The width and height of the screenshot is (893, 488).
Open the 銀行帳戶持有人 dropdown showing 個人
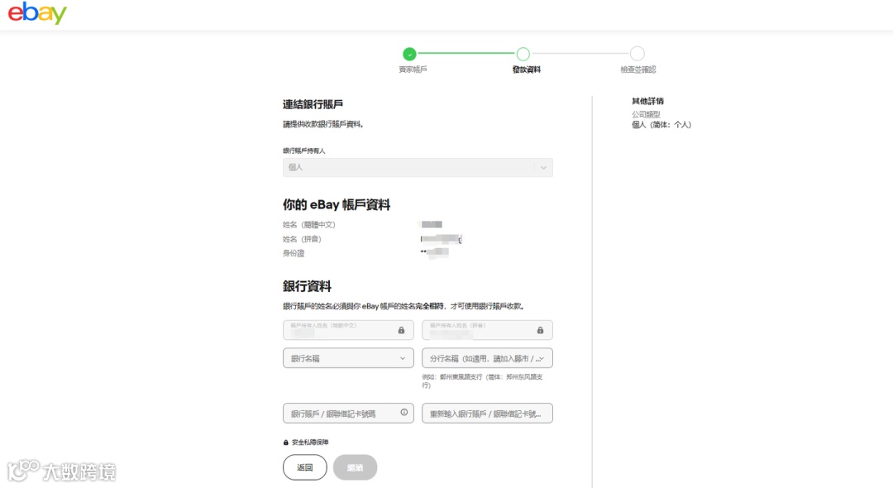[418, 167]
